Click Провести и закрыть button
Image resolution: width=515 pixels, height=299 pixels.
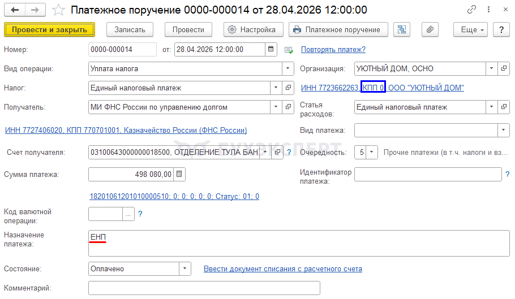tap(50, 29)
